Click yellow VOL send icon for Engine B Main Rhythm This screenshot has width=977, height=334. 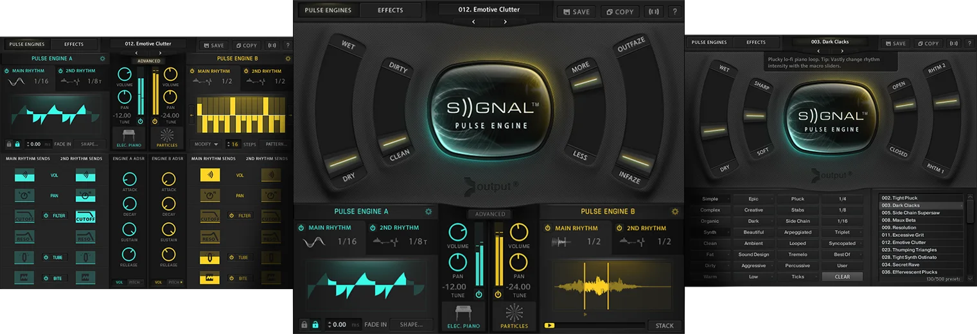(x=210, y=175)
